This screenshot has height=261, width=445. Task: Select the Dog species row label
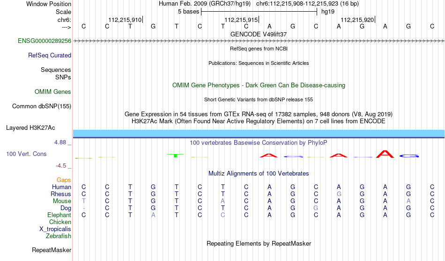(x=66, y=208)
